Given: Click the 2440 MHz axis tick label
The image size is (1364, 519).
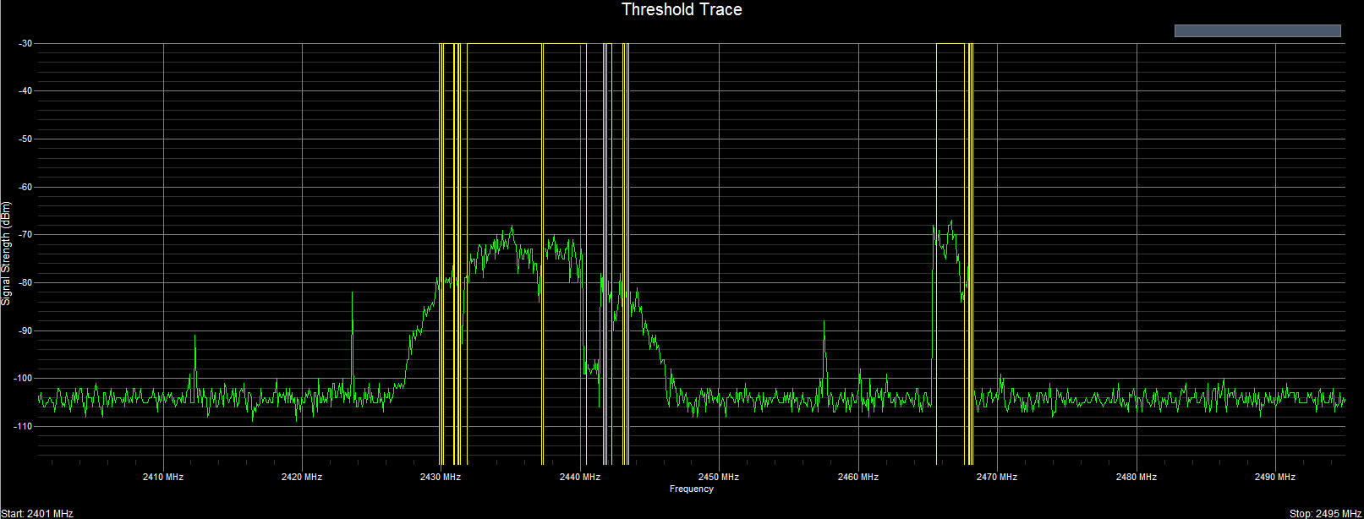Looking at the screenshot, I should pos(580,477).
